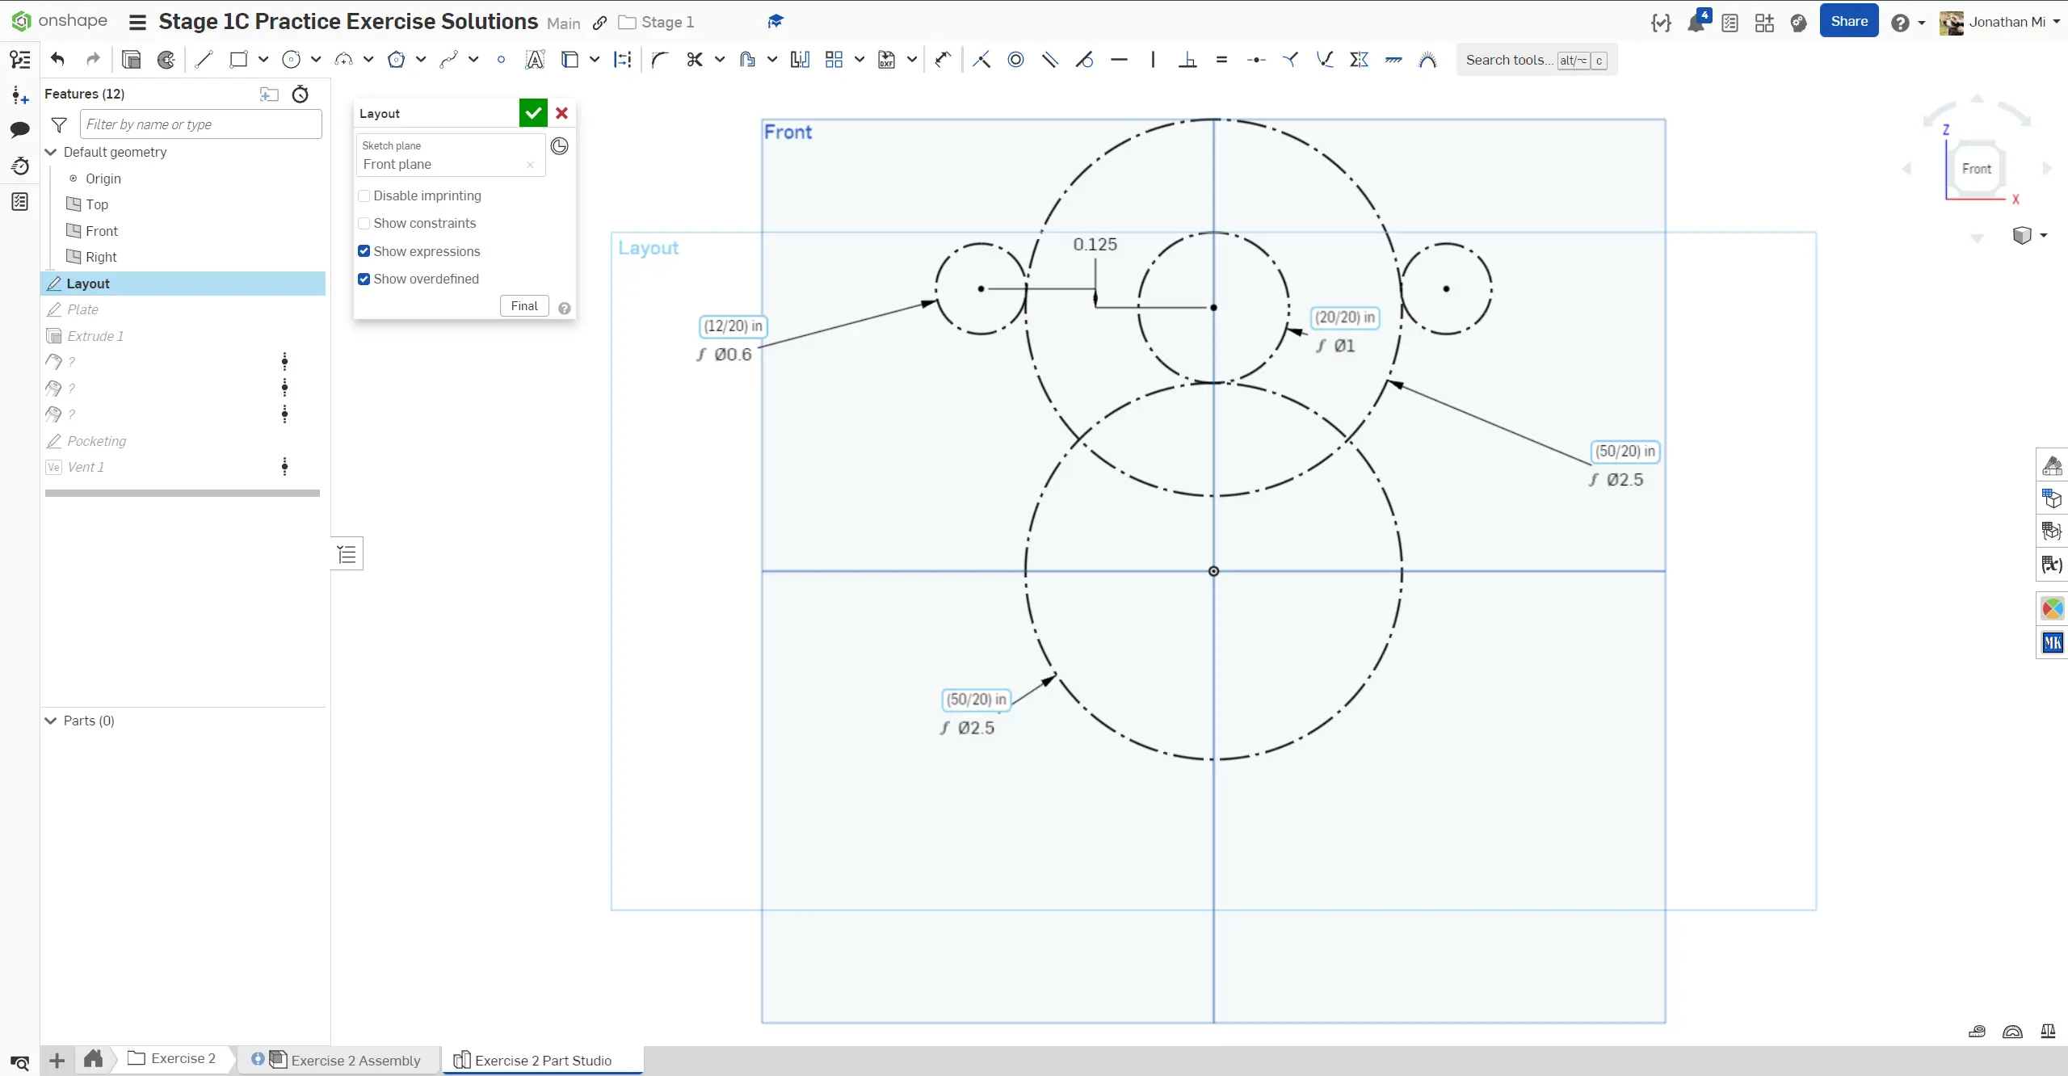Click the sketch Trim scissors tool
The width and height of the screenshot is (2068, 1076).
694,59
